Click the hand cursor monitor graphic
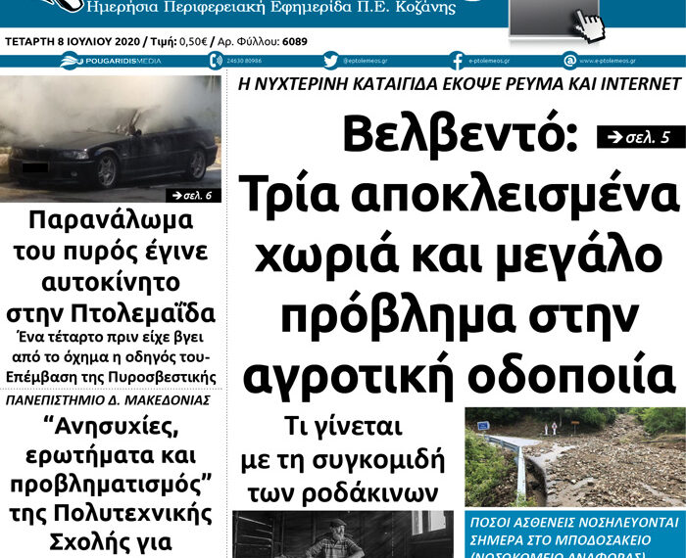This screenshot has height=558, width=686. pos(557,20)
